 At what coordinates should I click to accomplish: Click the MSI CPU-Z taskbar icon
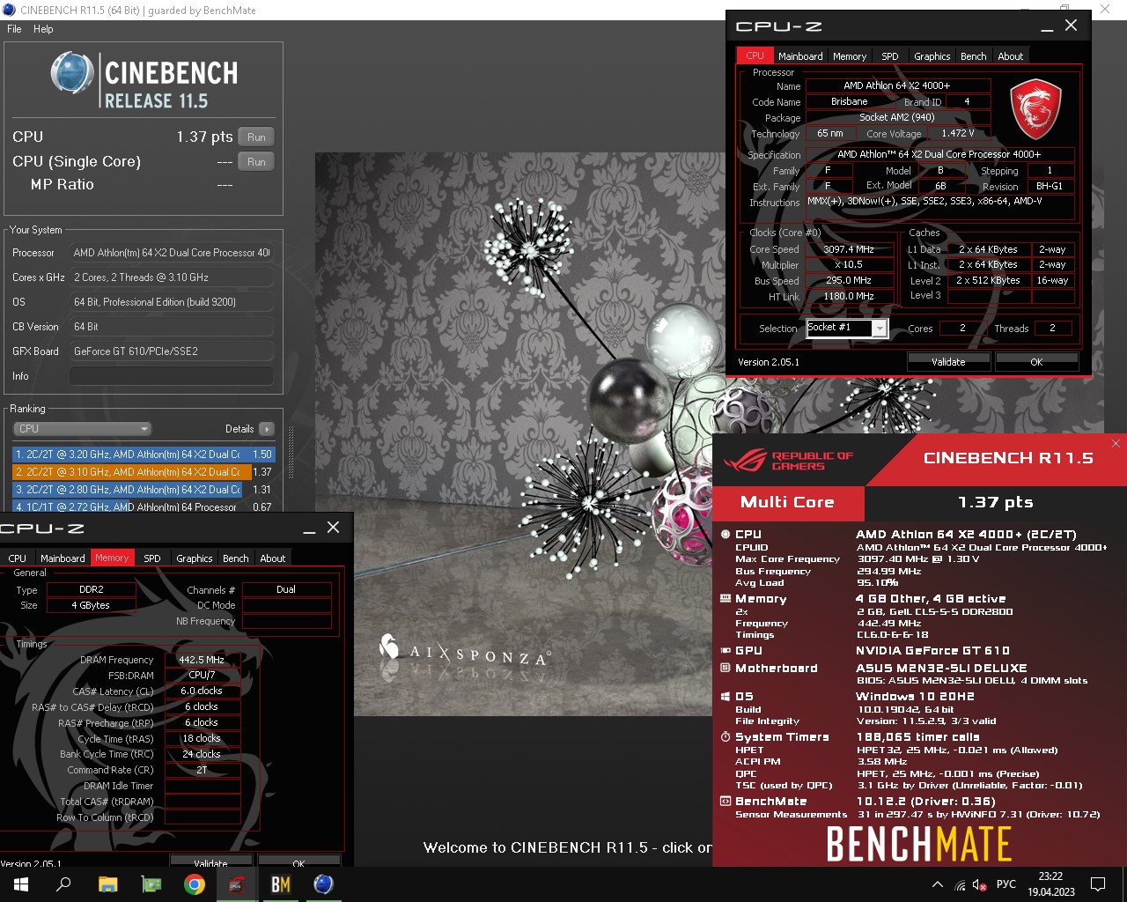coord(237,884)
